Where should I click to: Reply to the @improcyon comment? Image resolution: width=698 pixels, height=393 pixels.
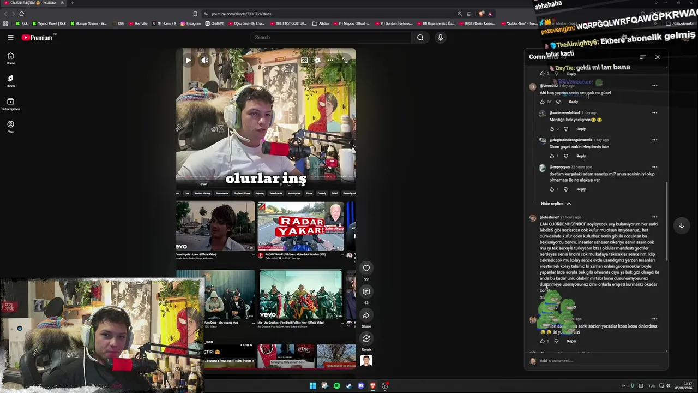[581, 189]
